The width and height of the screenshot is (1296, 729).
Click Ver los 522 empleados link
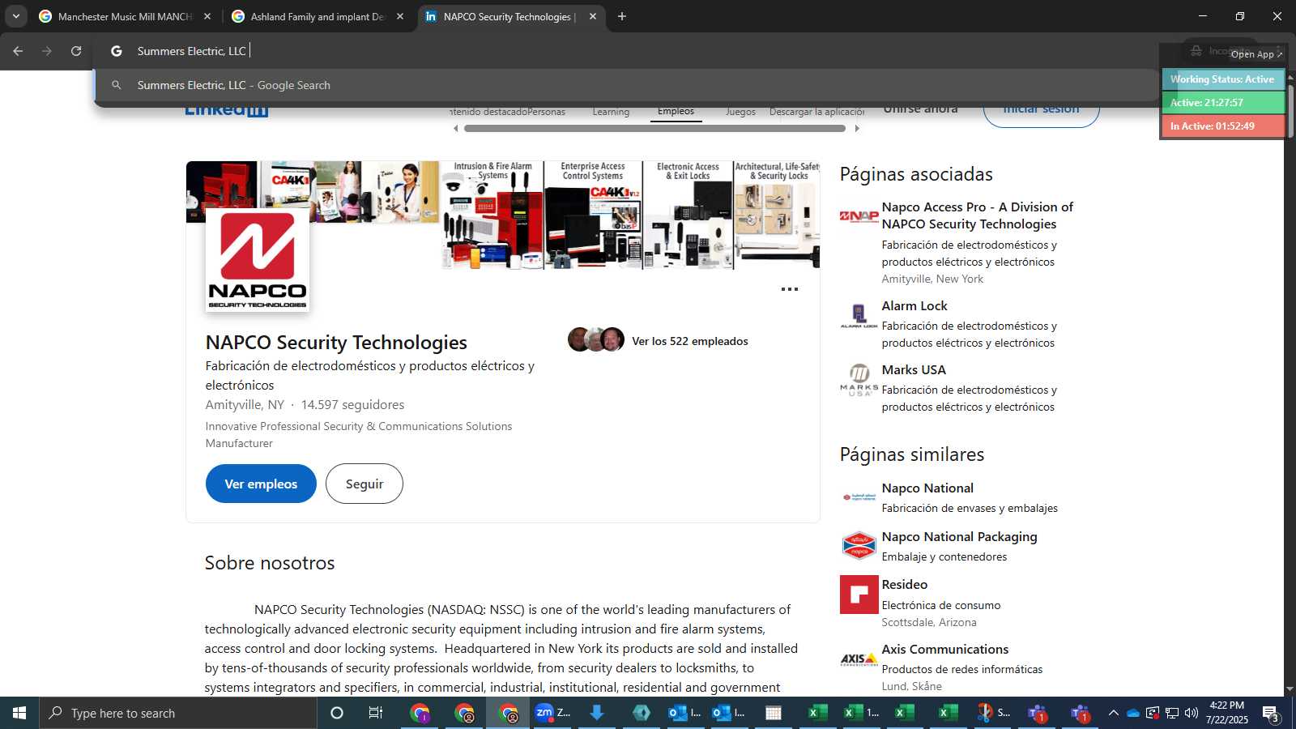pyautogui.click(x=690, y=341)
